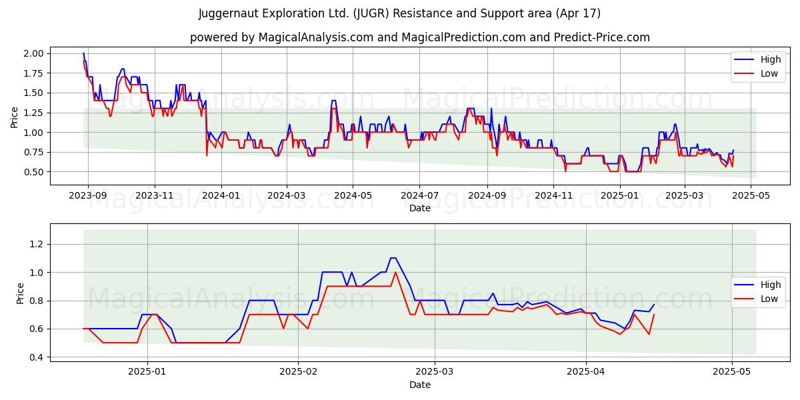Click the '2025-02' tick label on bottom chart
The height and width of the screenshot is (400, 800).
tap(299, 371)
